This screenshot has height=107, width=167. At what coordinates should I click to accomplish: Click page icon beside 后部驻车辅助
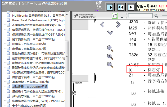(8, 77)
